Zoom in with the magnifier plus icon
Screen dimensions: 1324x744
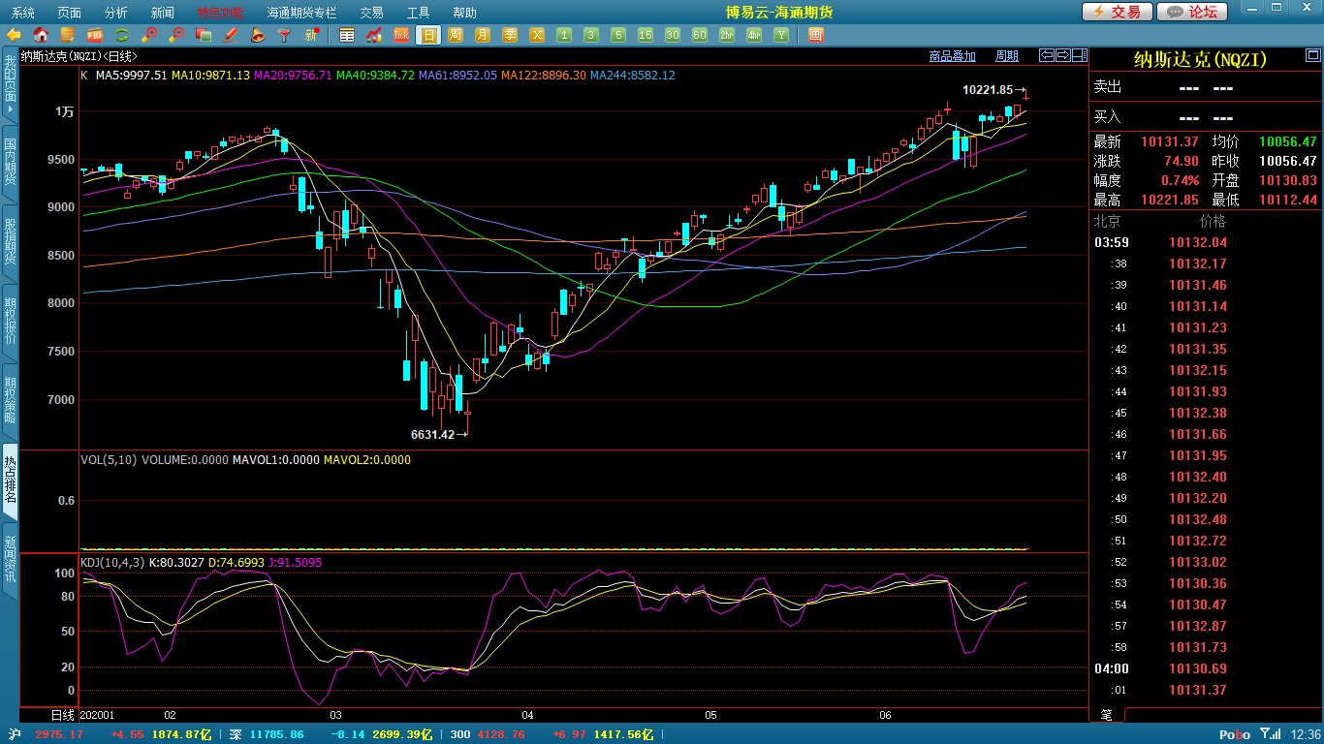tap(149, 35)
